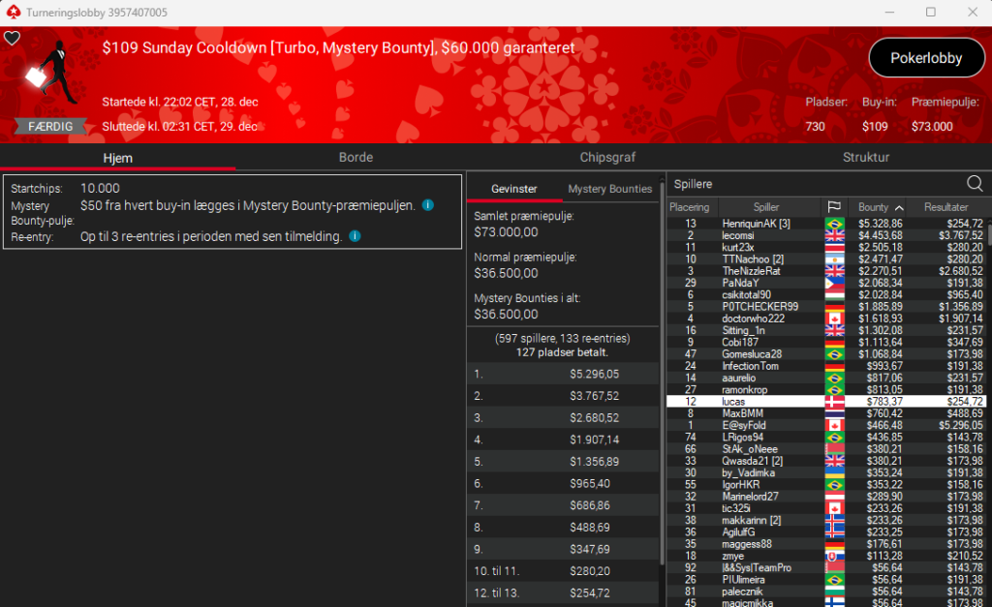
Task: Click info icon beside Re-entry description
Action: point(355,236)
